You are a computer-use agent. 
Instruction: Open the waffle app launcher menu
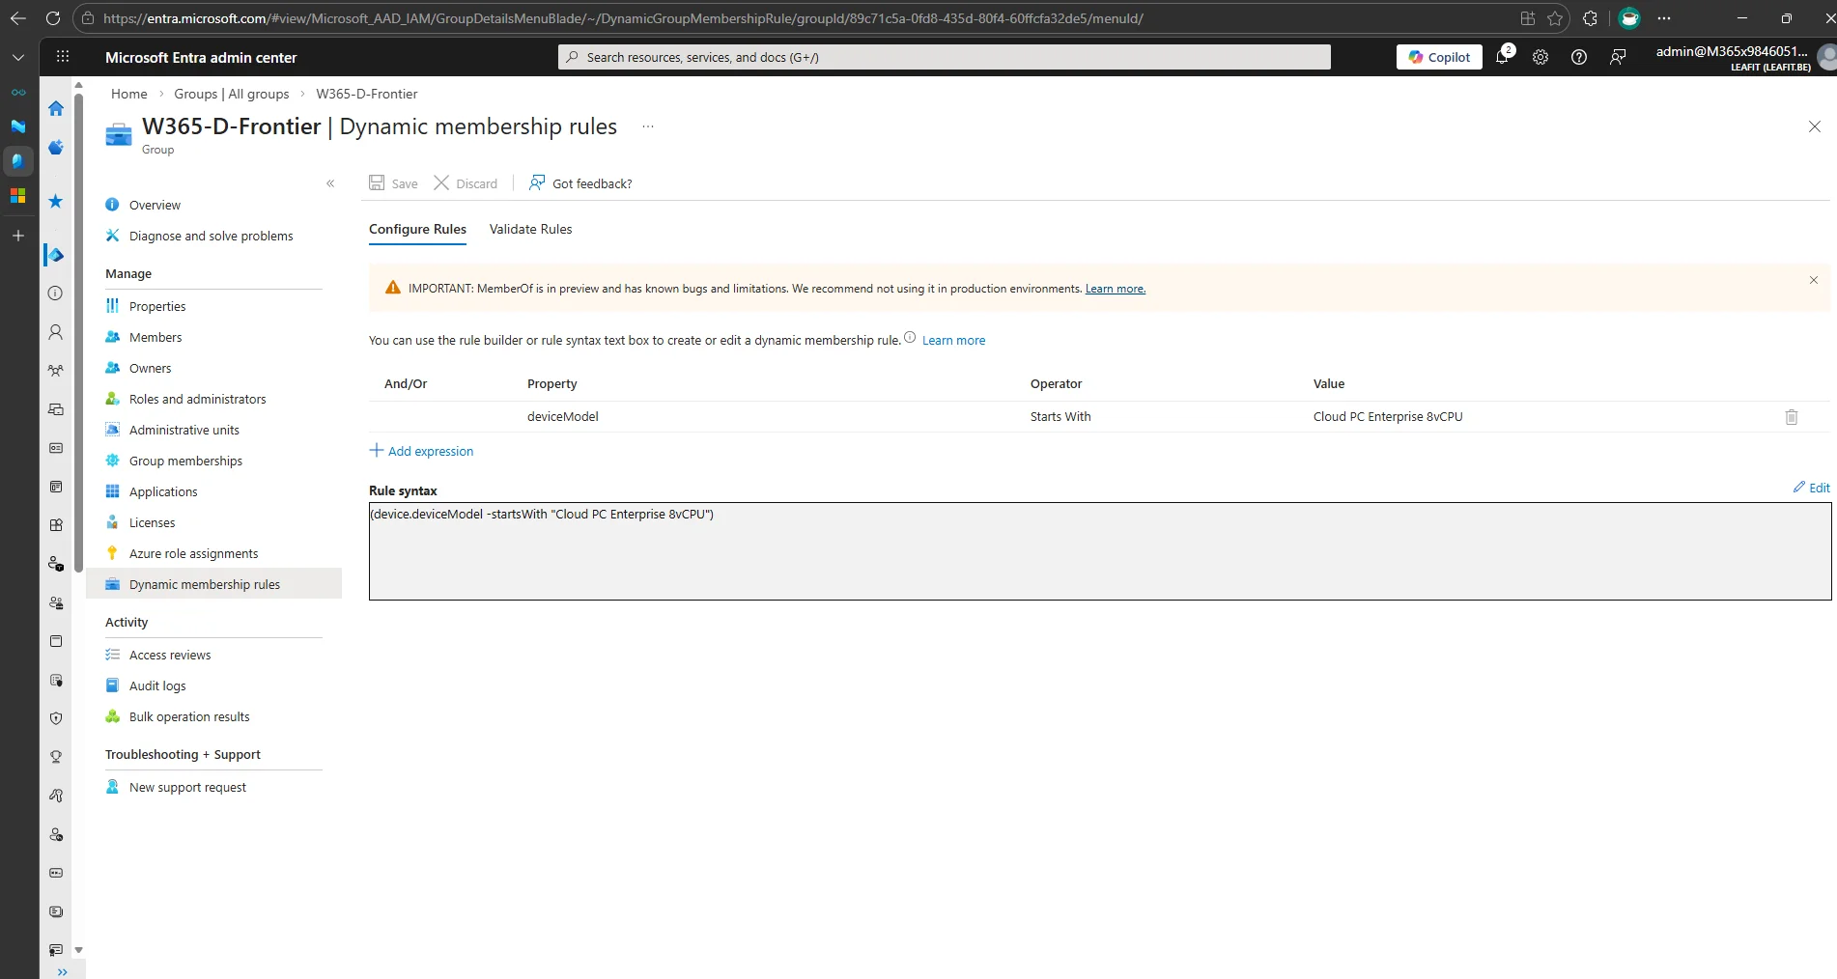[x=63, y=57]
